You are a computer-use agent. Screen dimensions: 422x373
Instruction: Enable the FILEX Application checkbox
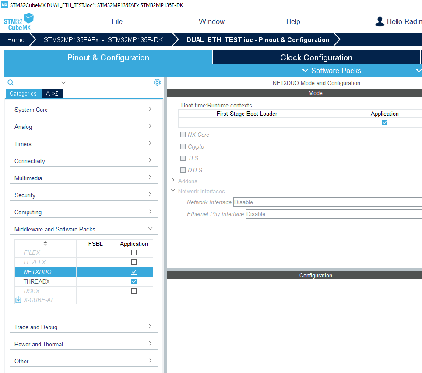click(134, 252)
